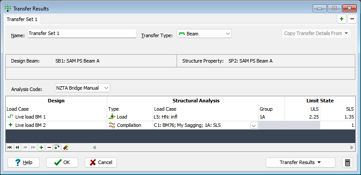The width and height of the screenshot is (361, 175).
Task: Delete row with the red minus navigator button
Action: (49, 147)
